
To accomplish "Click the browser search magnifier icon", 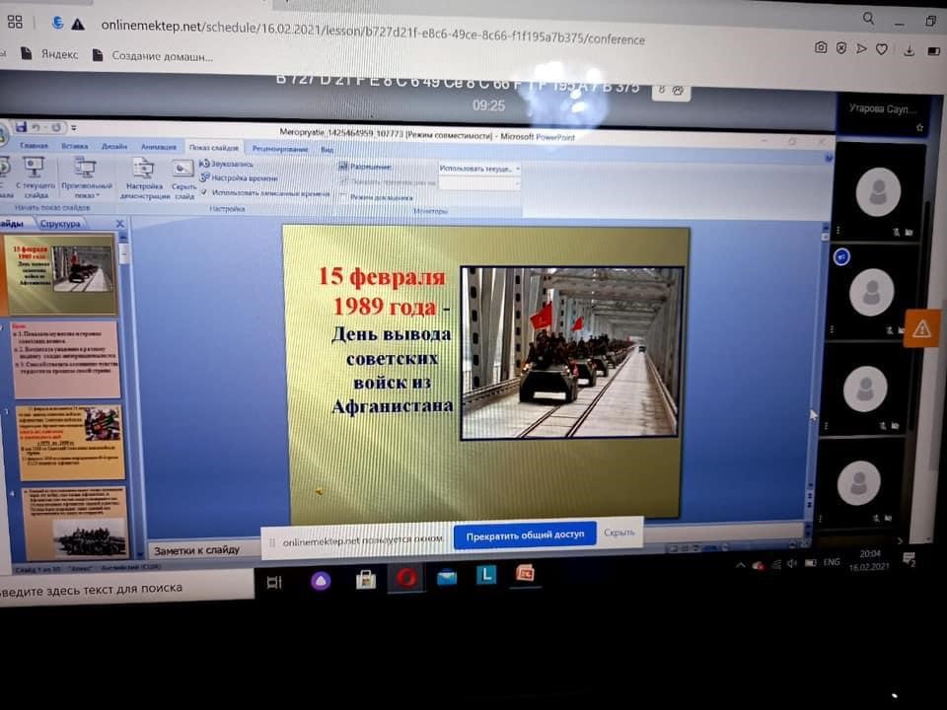I will tap(868, 19).
